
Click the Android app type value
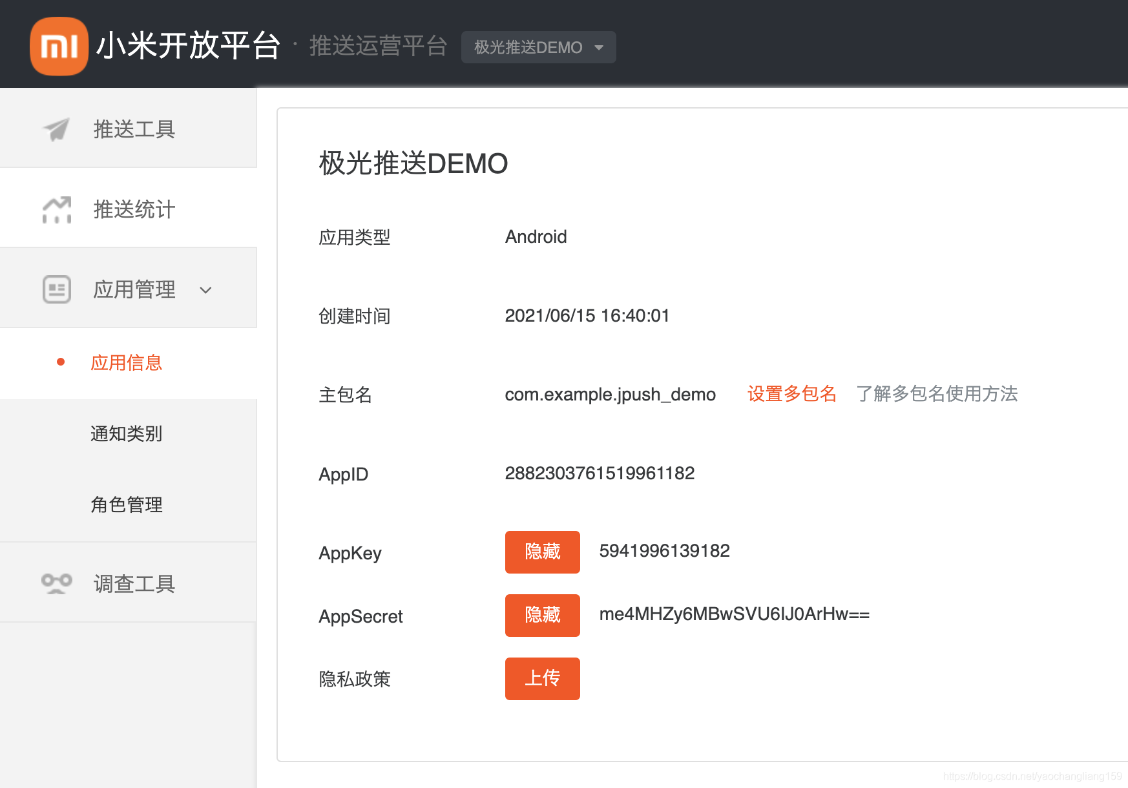pos(536,237)
